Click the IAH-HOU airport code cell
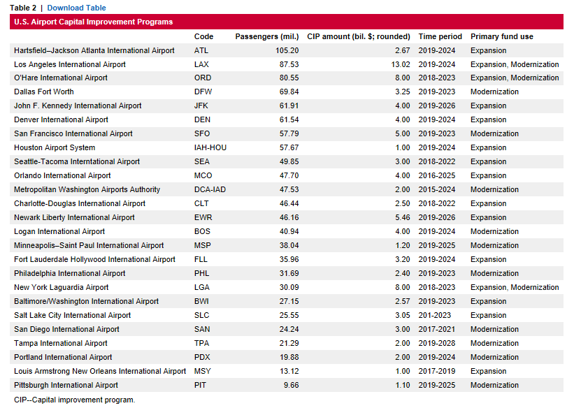The width and height of the screenshot is (574, 408). (x=210, y=148)
